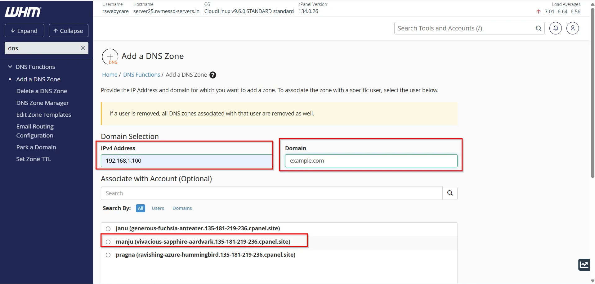The width and height of the screenshot is (595, 284).
Task: Focus the Domain input field
Action: pos(371,161)
